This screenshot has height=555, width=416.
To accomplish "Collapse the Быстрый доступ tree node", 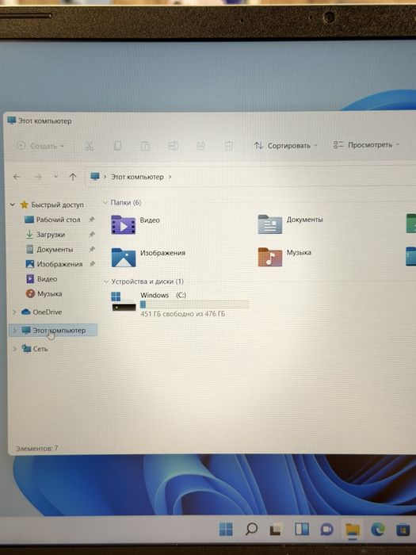I will coord(13,205).
